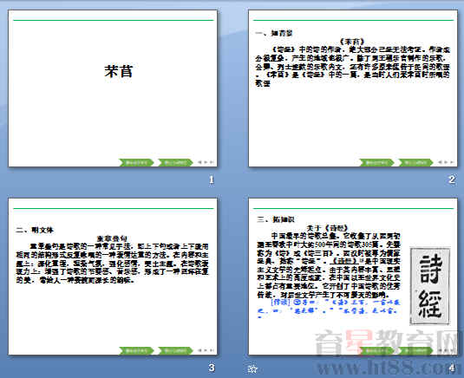Image resolution: width=464 pixels, height=378 pixels.
Task: Click previous-slide triangle icon on slide 1
Action: click(x=199, y=162)
